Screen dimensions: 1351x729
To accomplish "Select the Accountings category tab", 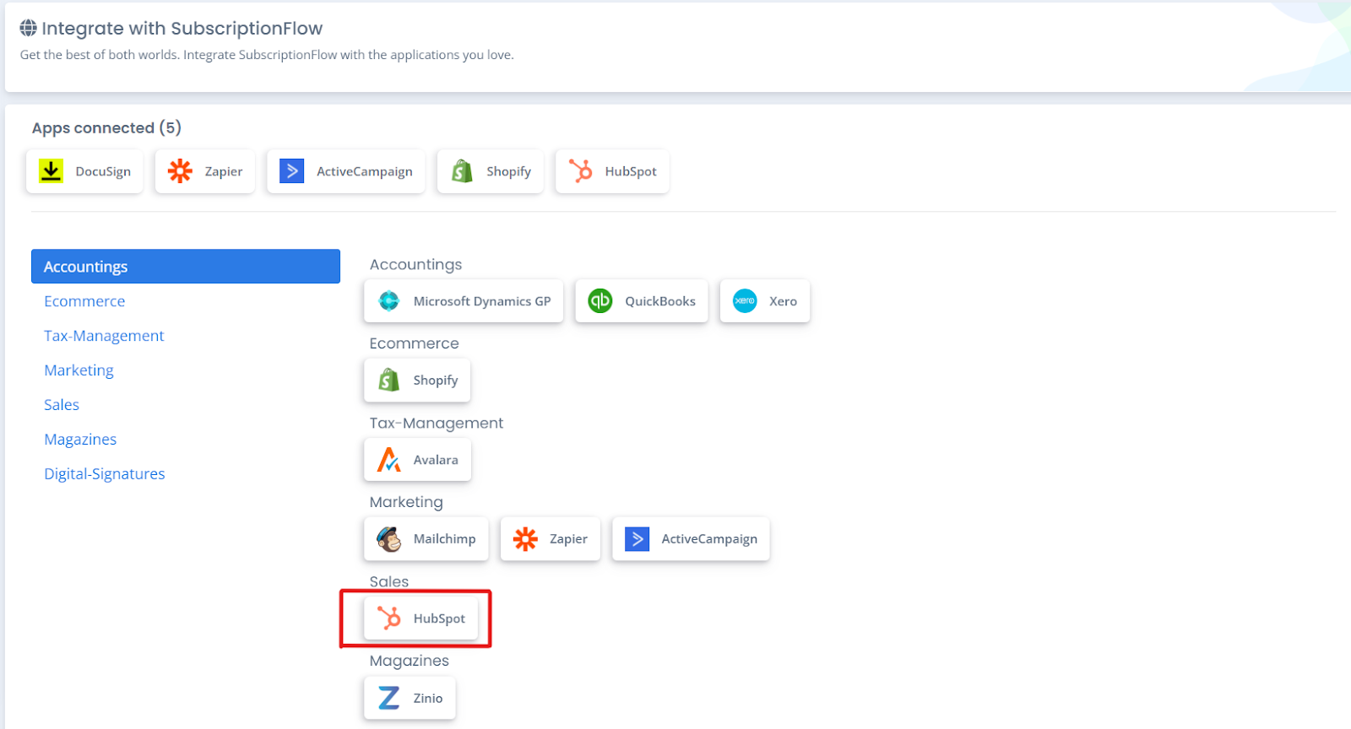I will point(186,267).
